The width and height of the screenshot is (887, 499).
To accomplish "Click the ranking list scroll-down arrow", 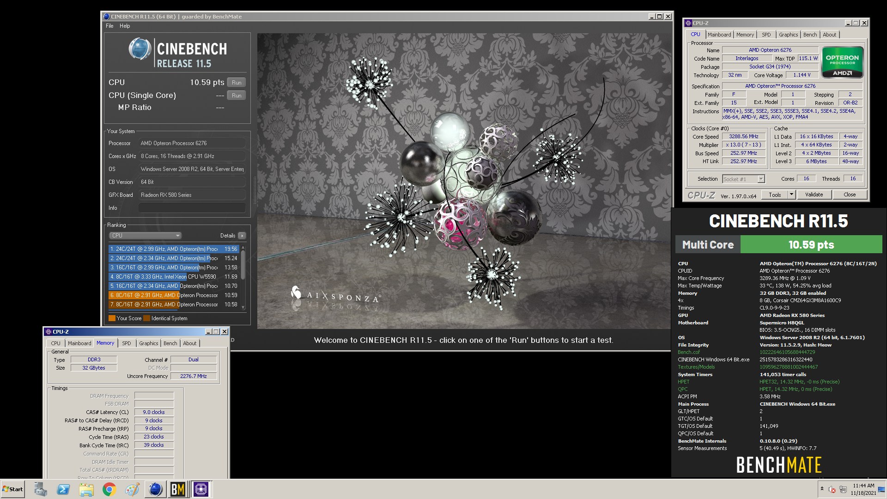I will point(243,307).
